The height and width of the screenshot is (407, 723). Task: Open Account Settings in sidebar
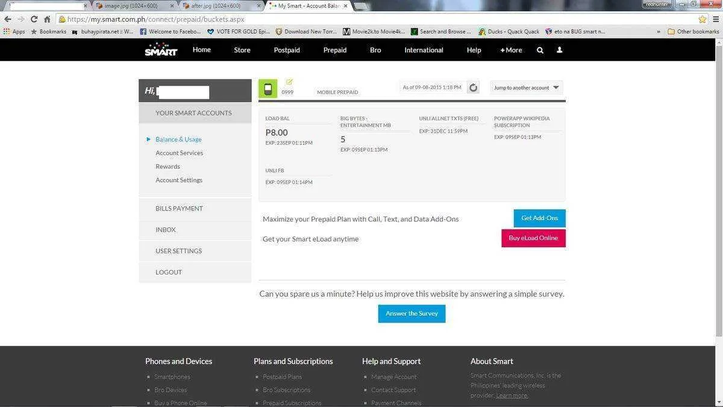pos(179,180)
